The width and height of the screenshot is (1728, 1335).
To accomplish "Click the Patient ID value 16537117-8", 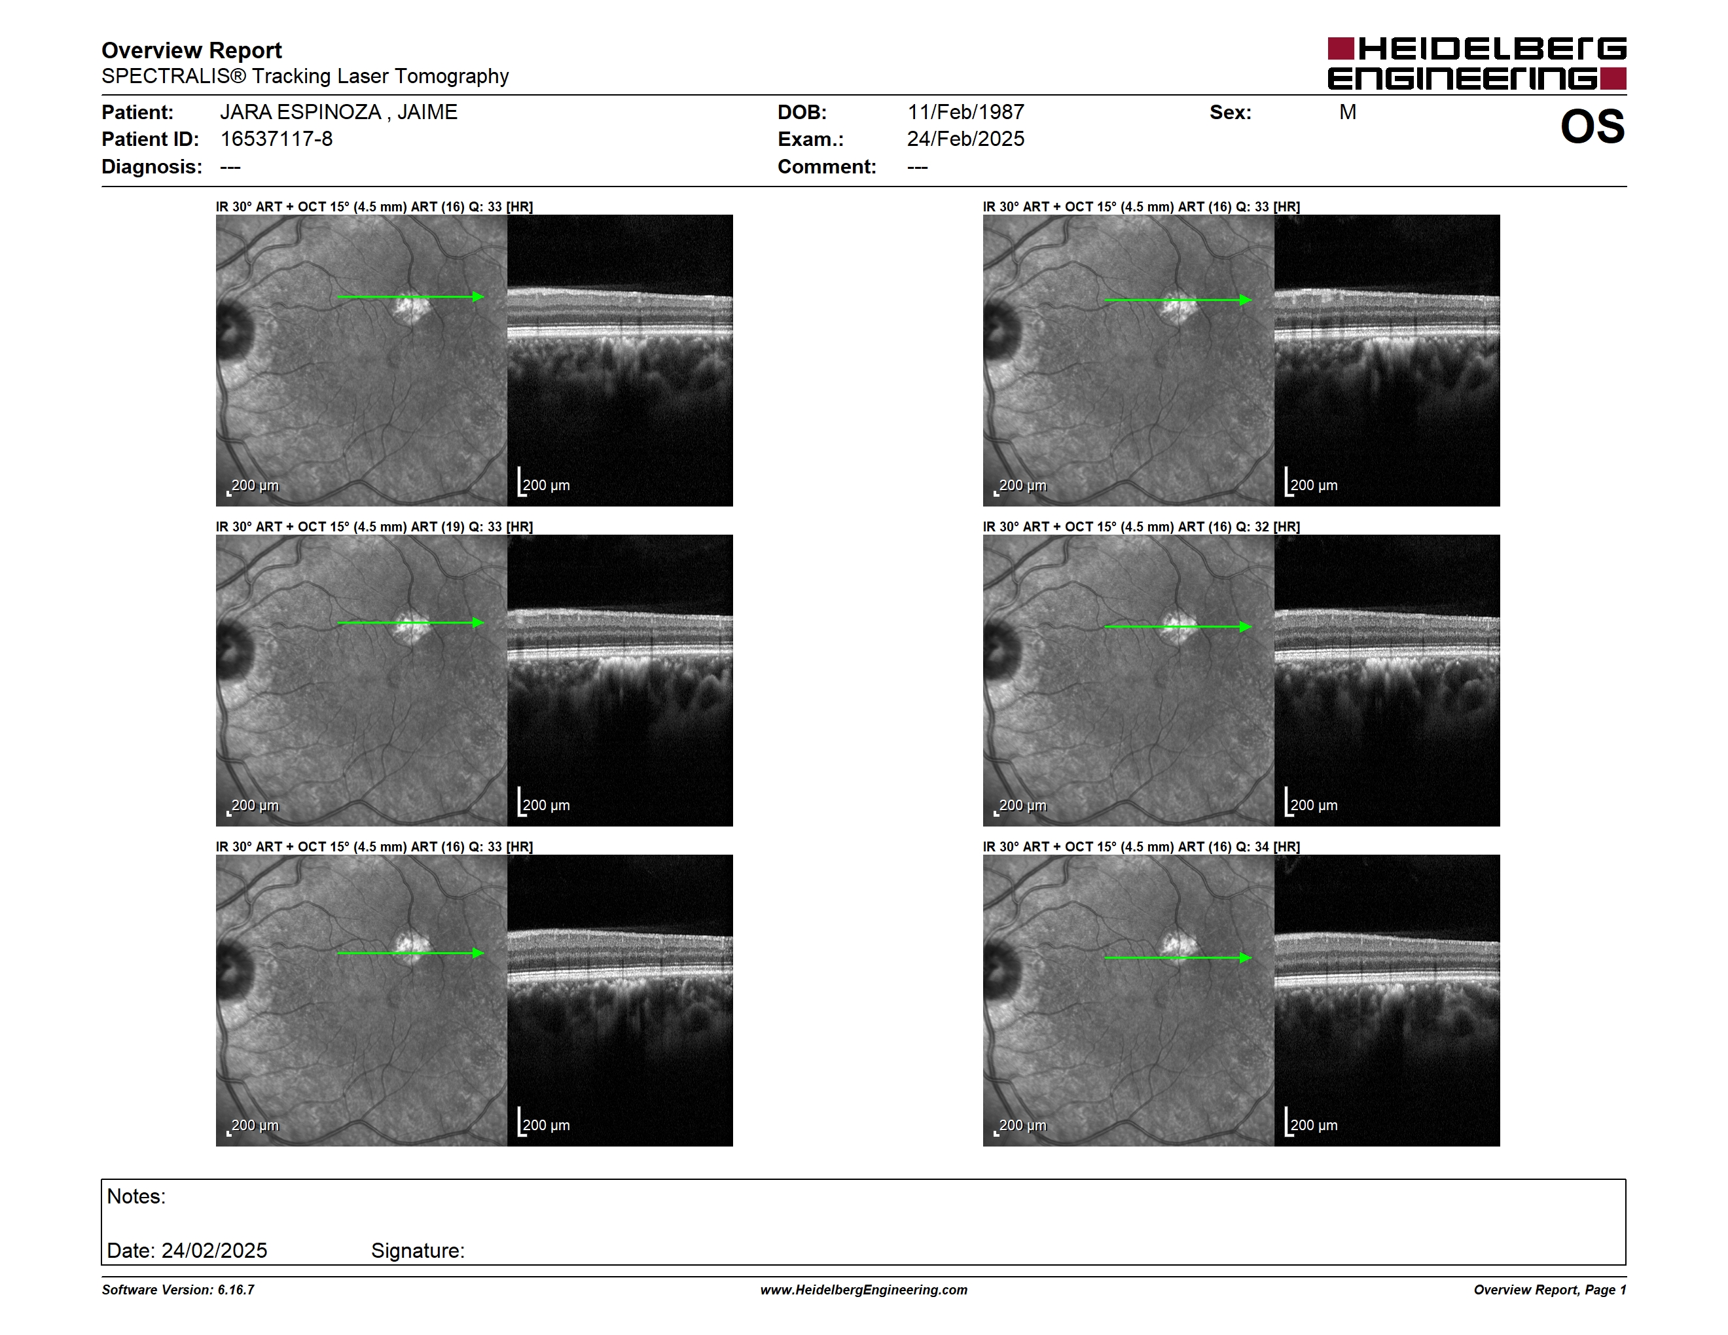I will point(276,139).
